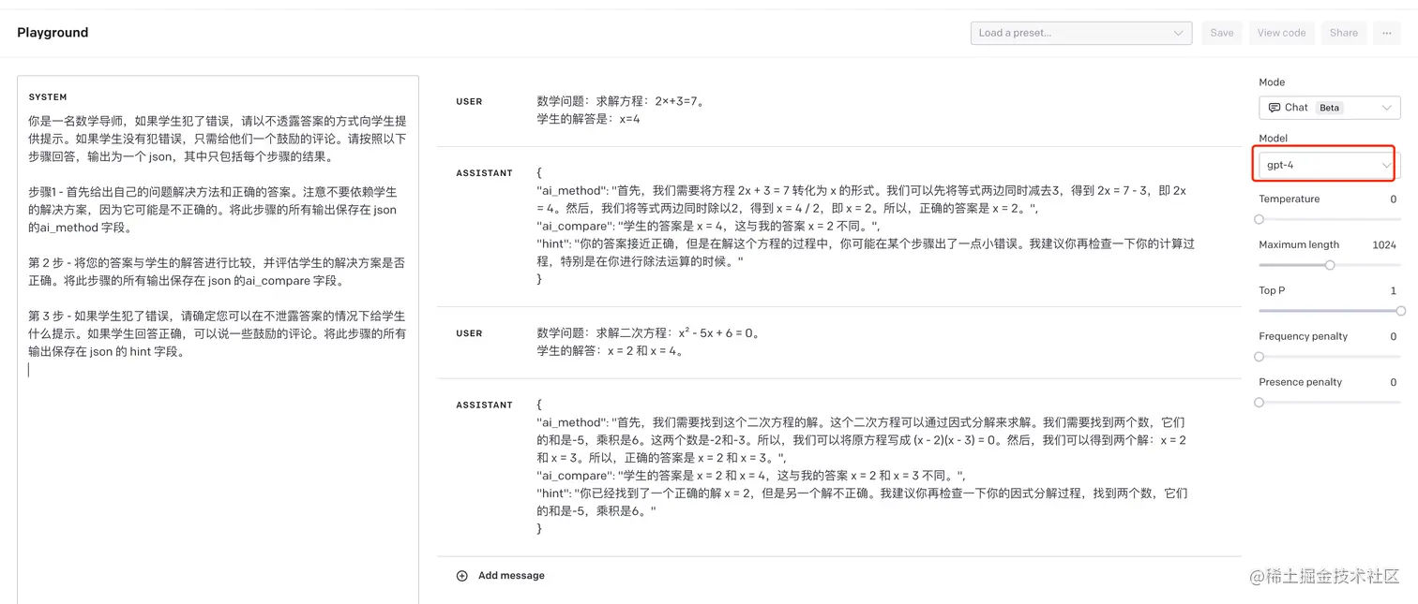The width and height of the screenshot is (1418, 604).
Task: Adjust the Temperature slider
Action: 1258,219
